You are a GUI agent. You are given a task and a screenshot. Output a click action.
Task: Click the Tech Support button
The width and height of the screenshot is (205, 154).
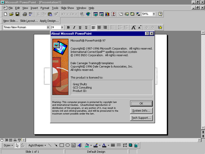pos(141,118)
